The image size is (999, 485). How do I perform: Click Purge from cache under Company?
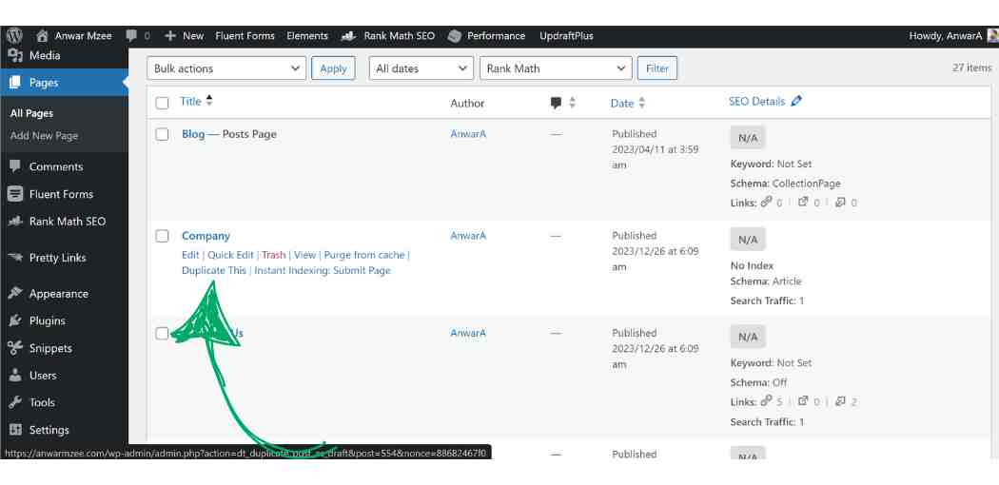(x=364, y=255)
